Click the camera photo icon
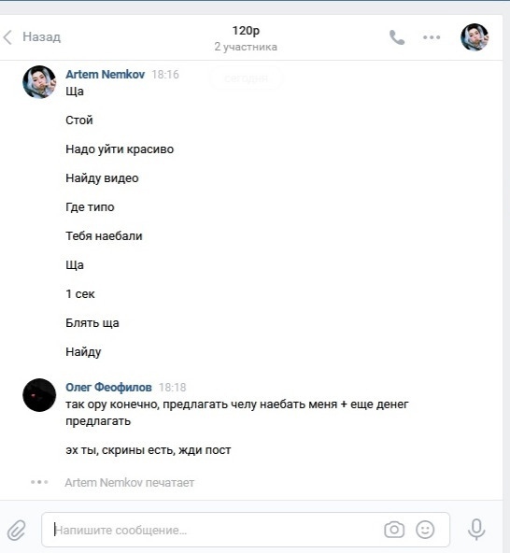 (x=394, y=530)
